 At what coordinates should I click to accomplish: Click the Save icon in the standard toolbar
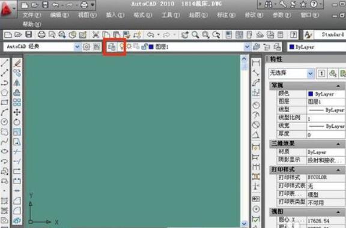pyautogui.click(x=29, y=34)
